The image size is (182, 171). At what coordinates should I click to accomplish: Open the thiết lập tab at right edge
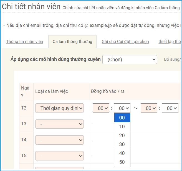[170, 42]
